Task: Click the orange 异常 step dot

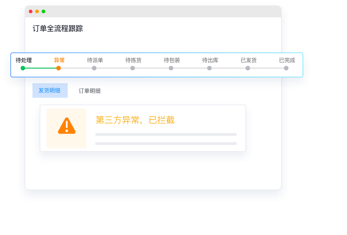Action: (59, 68)
